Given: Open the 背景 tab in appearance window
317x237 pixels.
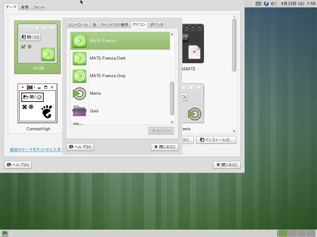Looking at the screenshot, I should coord(24,7).
